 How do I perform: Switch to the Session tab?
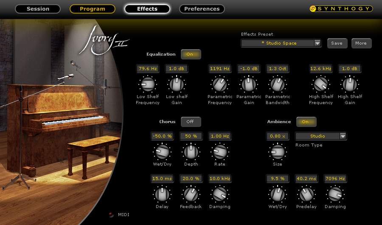(38, 9)
